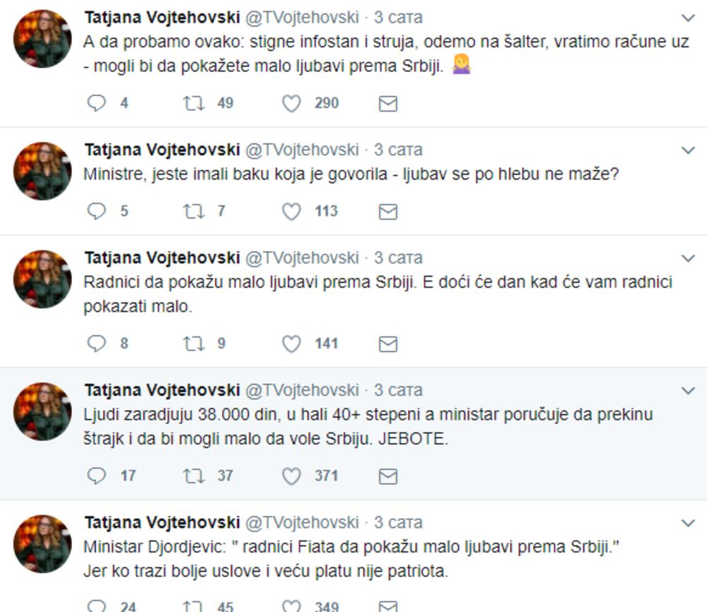Screen dimensions: 707x612
Task: Expand the menu arrow on baku tweet
Action: (x=688, y=150)
